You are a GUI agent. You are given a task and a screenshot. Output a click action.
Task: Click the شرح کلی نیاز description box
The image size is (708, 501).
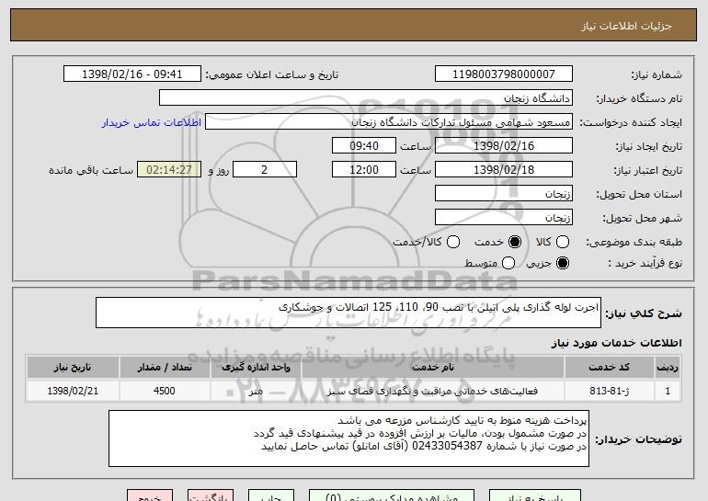pos(348,313)
